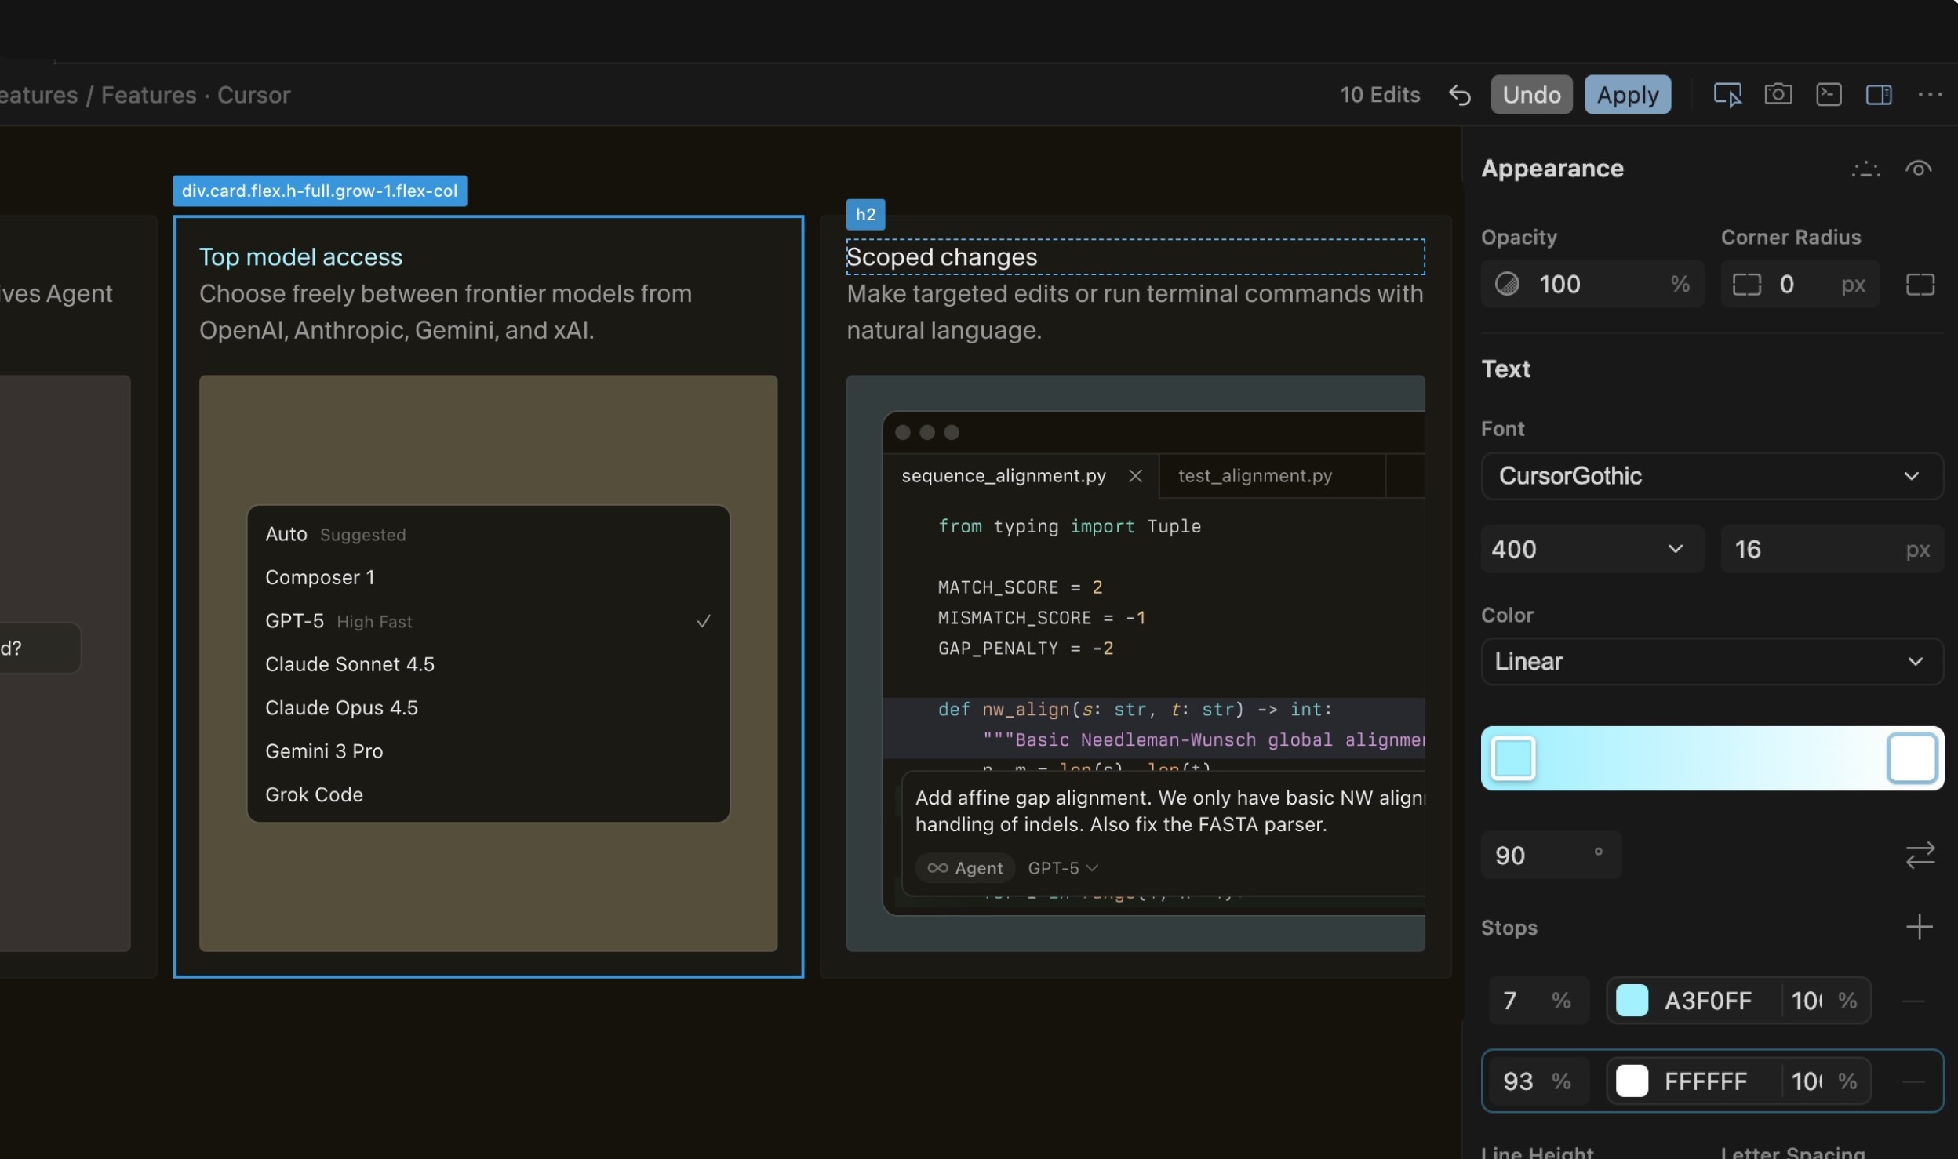Add a new gradient stop with the plus icon
The height and width of the screenshot is (1159, 1958).
[1919, 927]
